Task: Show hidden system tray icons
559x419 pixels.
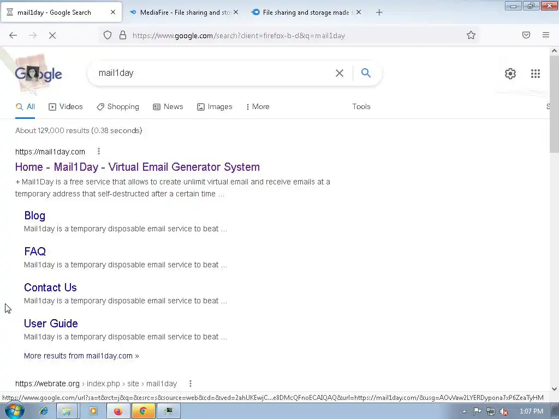Action: point(464,411)
